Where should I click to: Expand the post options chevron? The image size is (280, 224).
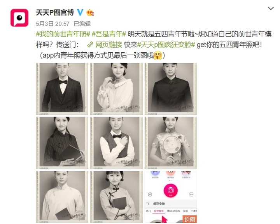pyautogui.click(x=271, y=9)
